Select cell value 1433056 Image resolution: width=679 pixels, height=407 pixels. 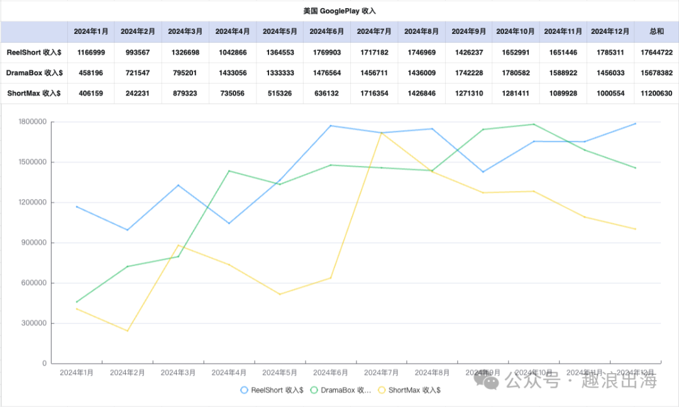233,73
